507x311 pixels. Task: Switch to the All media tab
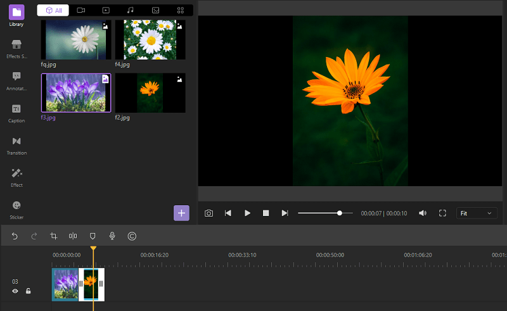(x=54, y=10)
